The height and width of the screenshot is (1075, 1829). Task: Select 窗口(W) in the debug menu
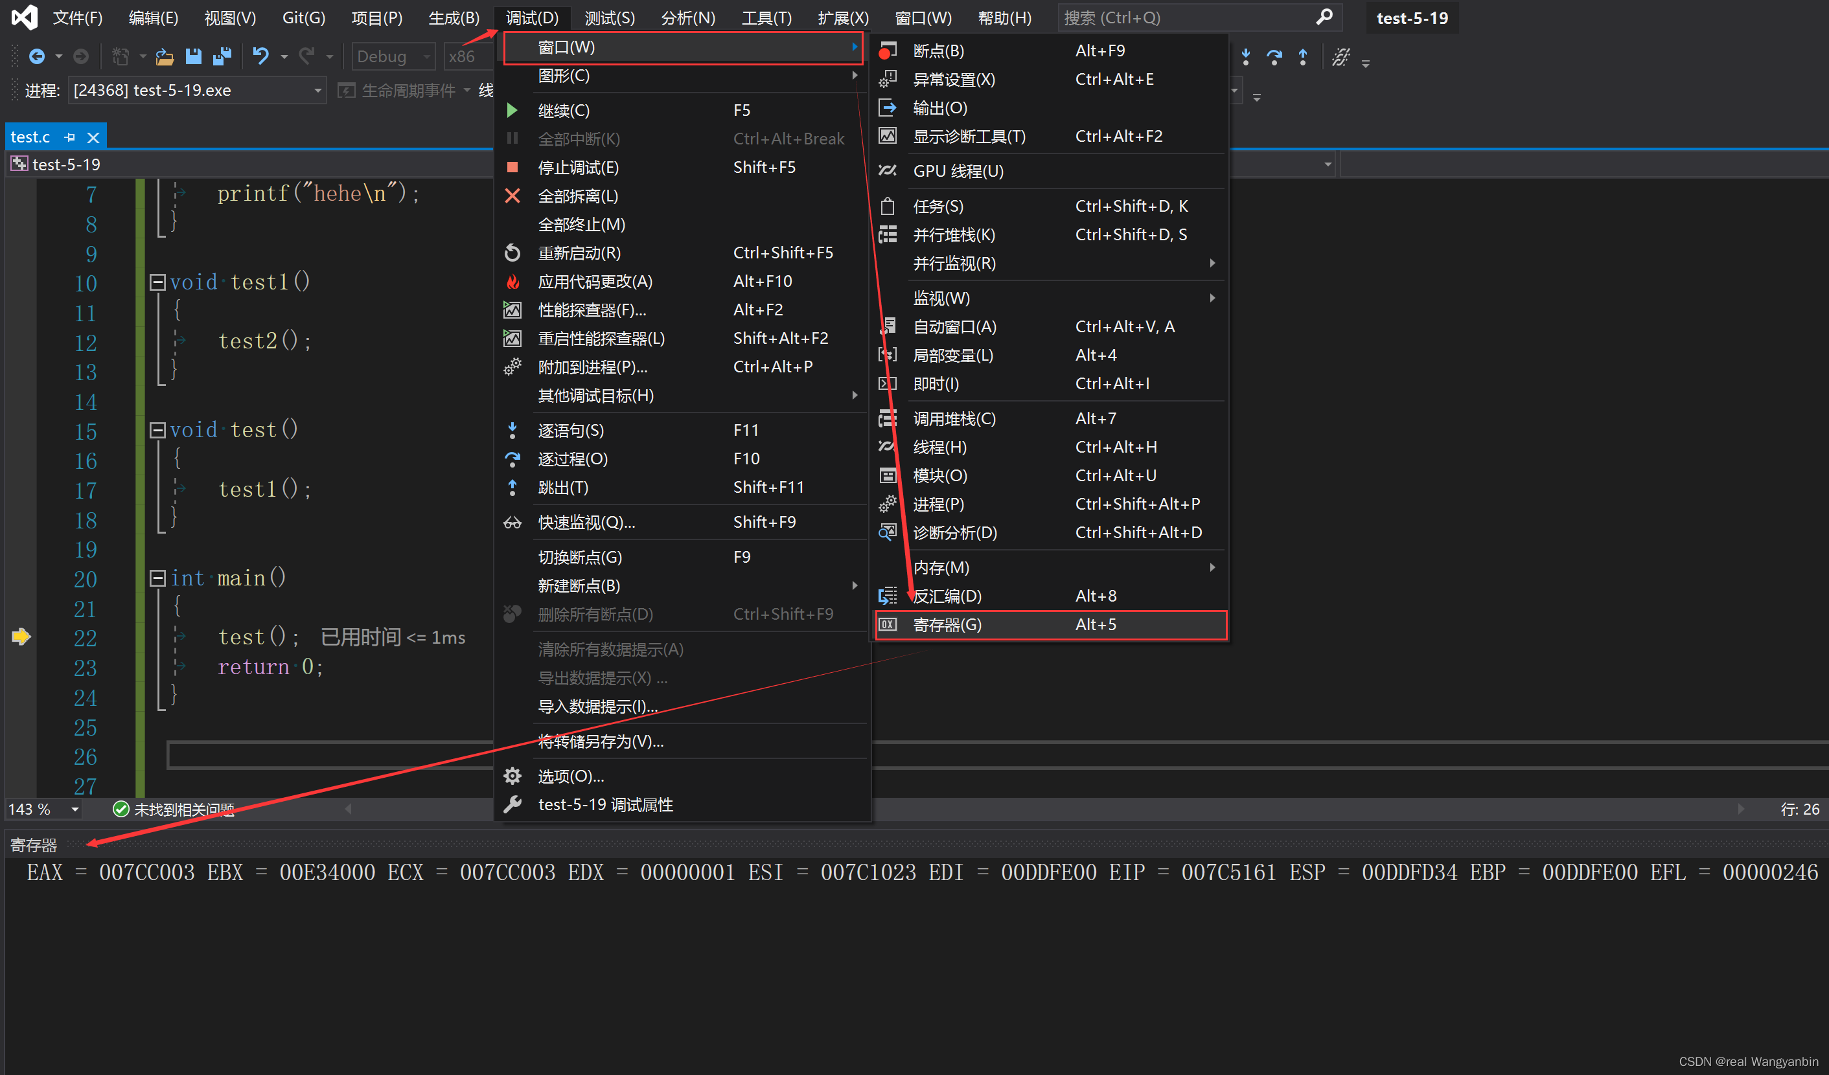(x=682, y=47)
